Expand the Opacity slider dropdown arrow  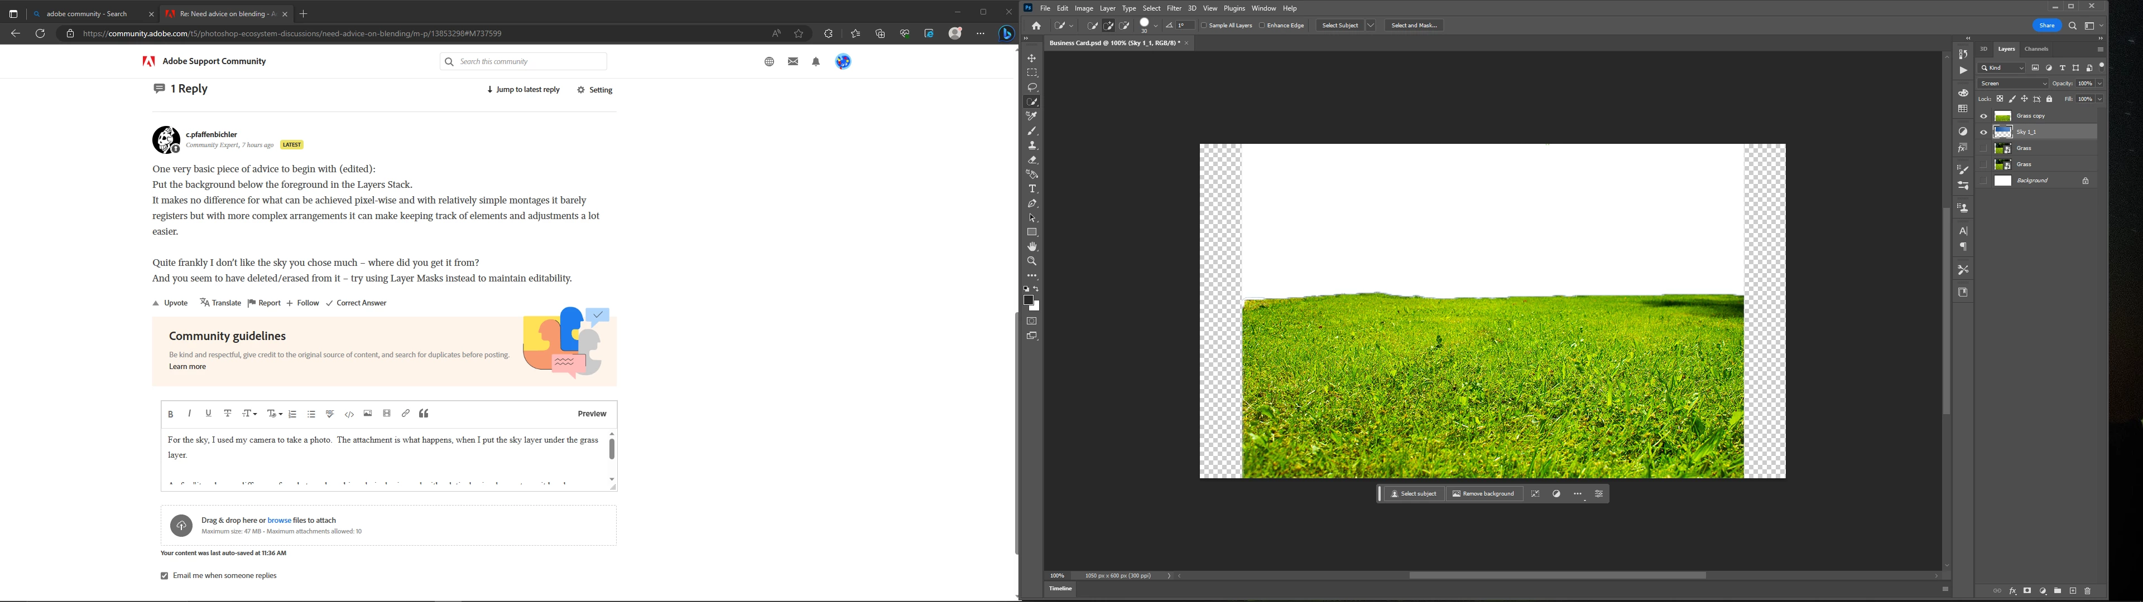(2099, 83)
